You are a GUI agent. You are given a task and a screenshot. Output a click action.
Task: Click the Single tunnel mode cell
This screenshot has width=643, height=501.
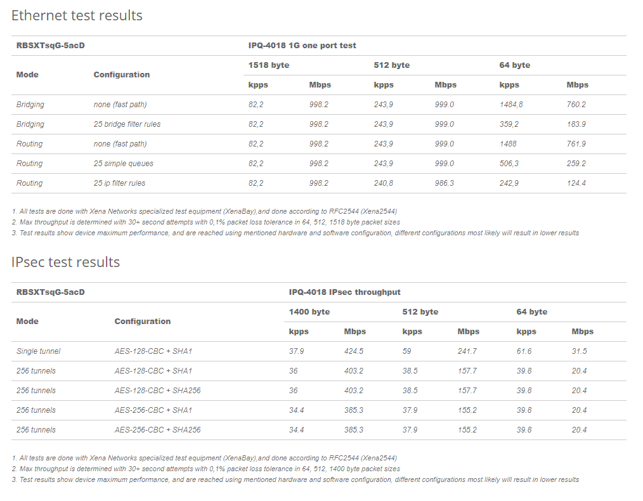click(38, 351)
